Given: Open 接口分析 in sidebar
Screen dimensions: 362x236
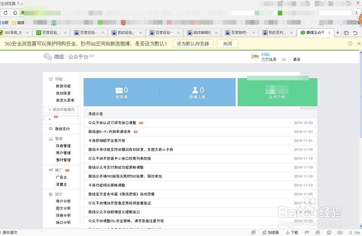Looking at the screenshot, I should pyautogui.click(x=63, y=222).
